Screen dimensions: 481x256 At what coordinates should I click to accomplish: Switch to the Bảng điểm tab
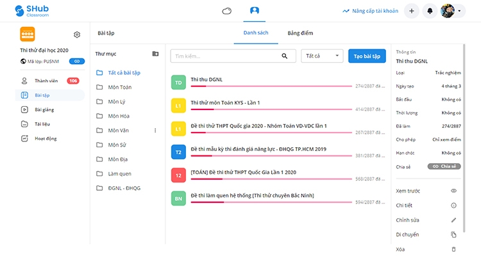300,33
